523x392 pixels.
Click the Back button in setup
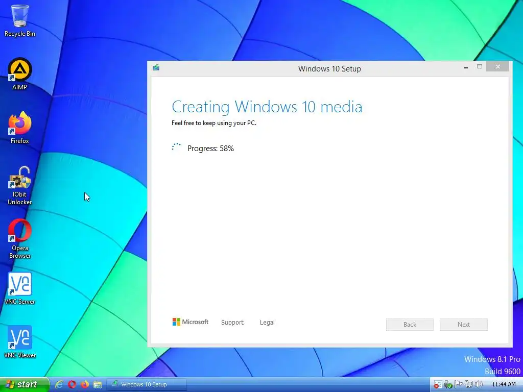pos(410,324)
